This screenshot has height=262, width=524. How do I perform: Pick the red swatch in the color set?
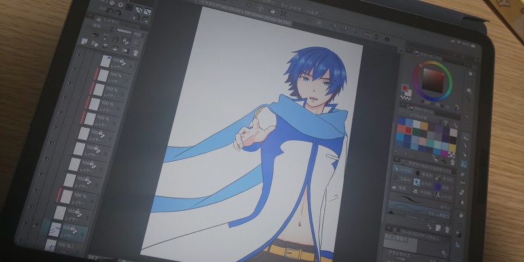coord(408,130)
